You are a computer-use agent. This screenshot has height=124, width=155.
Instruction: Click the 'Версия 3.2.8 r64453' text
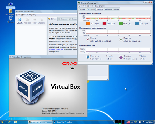tap(49, 111)
